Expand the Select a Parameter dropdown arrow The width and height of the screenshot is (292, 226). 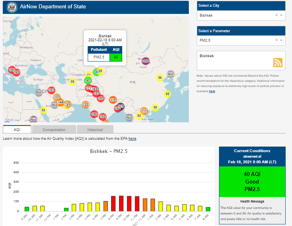pyautogui.click(x=281, y=40)
